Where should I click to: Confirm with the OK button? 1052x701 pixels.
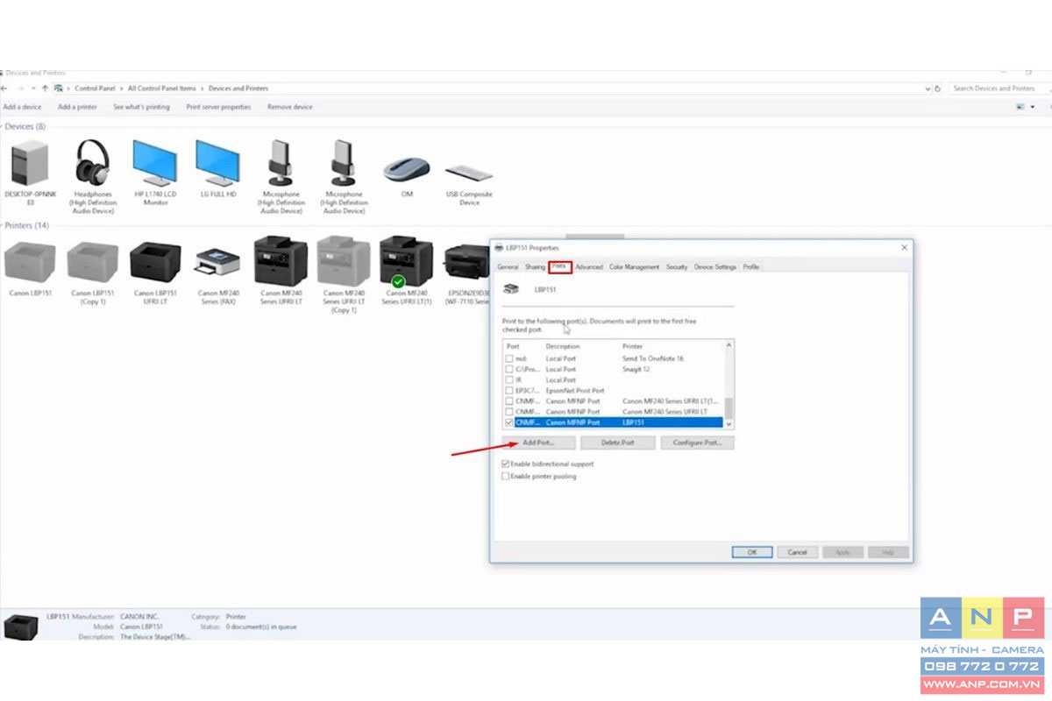[752, 552]
